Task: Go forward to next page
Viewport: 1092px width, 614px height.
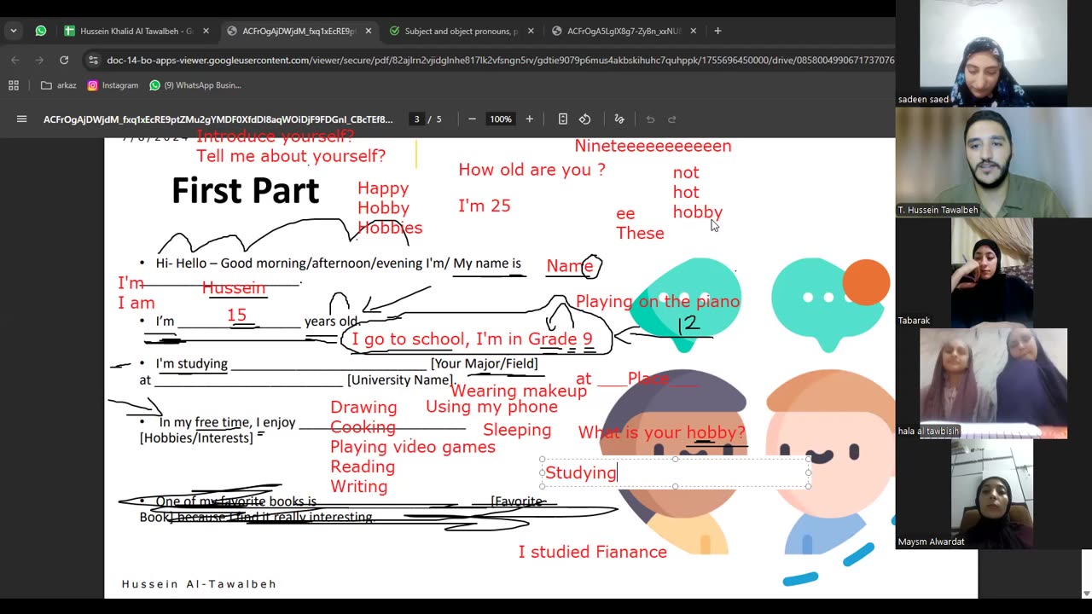Action: (x=39, y=60)
